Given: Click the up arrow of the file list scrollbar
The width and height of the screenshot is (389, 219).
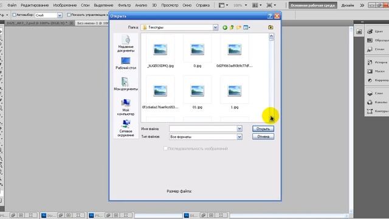Looking at the screenshot, I should (272, 36).
